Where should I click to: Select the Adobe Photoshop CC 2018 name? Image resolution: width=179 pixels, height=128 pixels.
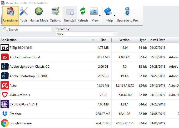(28, 76)
